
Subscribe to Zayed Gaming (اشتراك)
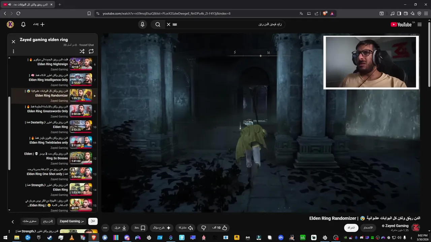point(351,228)
